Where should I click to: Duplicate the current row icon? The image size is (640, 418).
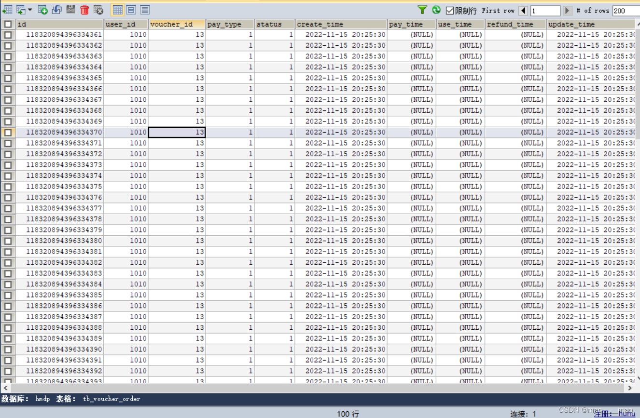coord(56,10)
